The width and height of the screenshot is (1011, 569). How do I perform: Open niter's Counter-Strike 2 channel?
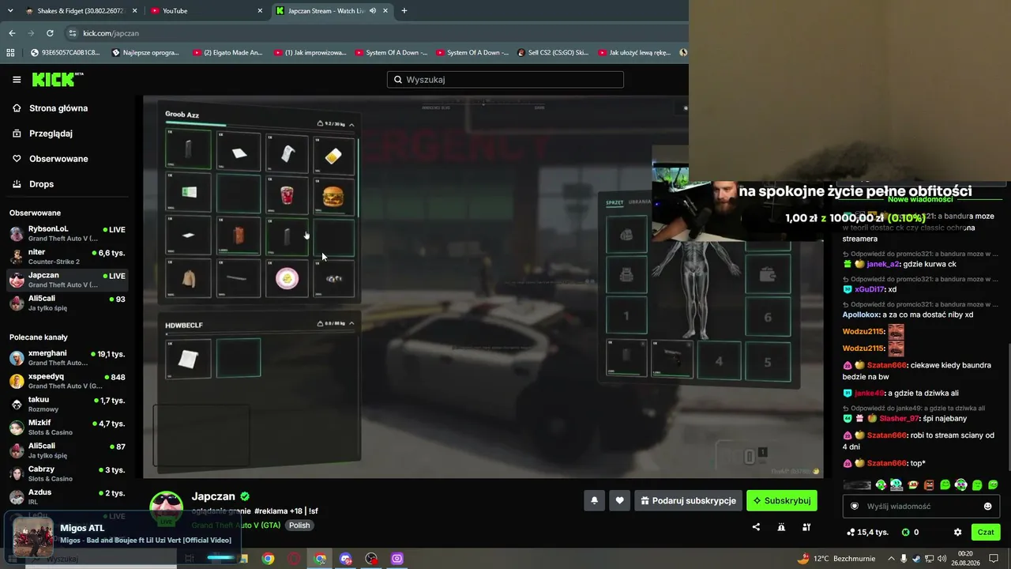(67, 257)
